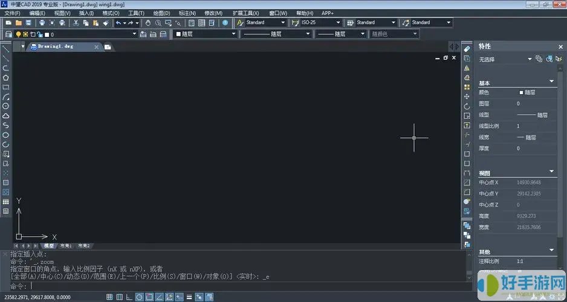Choose the Polygon drawing tool

(x=6, y=77)
